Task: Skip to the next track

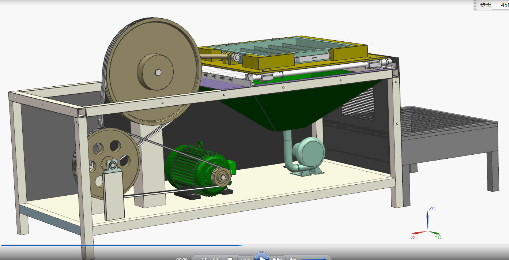Action: [278, 258]
